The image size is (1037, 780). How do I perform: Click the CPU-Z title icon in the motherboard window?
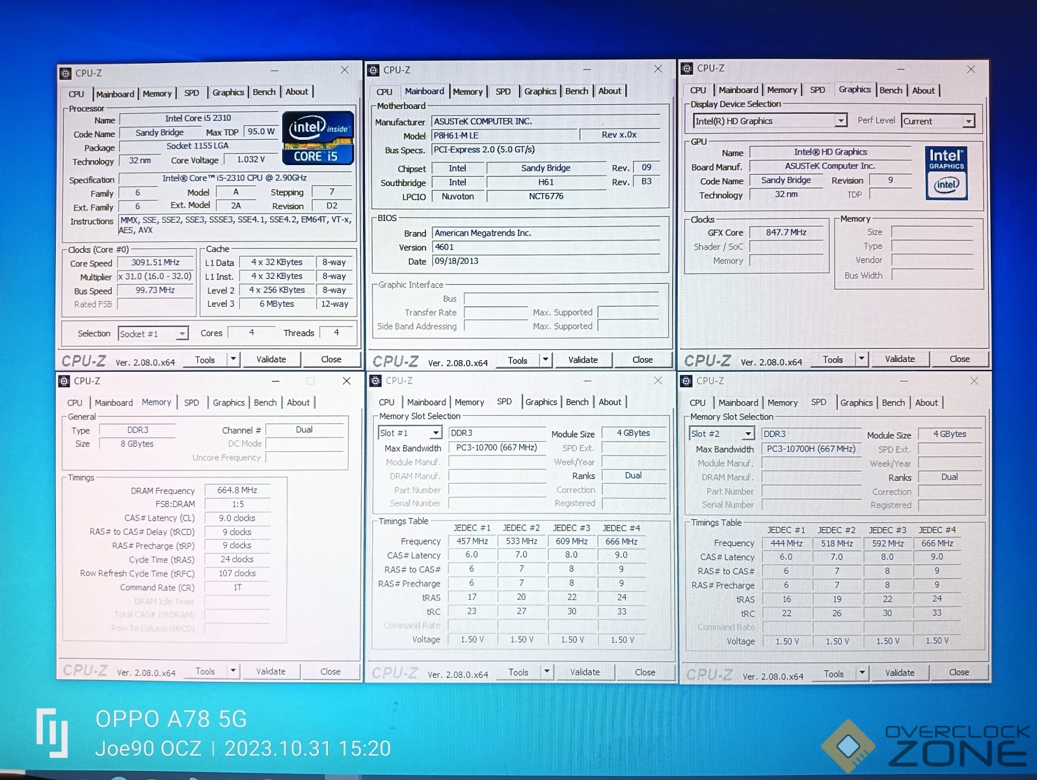pos(373,70)
